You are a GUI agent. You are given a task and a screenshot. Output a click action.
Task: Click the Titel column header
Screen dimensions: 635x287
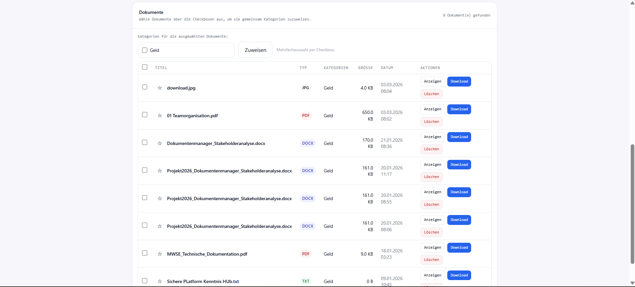point(161,68)
